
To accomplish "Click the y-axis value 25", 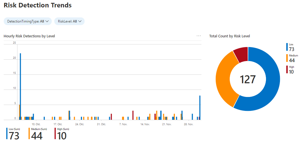I will 14,43.
